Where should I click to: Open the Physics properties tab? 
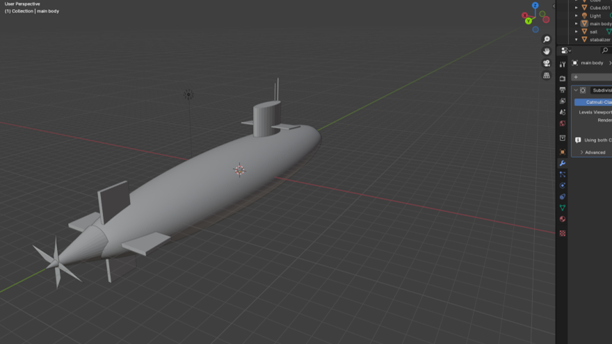[x=563, y=186]
